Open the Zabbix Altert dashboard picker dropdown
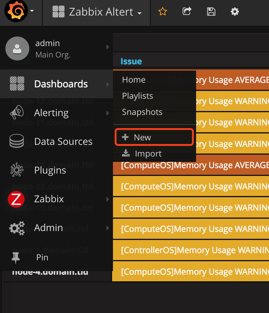269x313 pixels. coord(97,12)
